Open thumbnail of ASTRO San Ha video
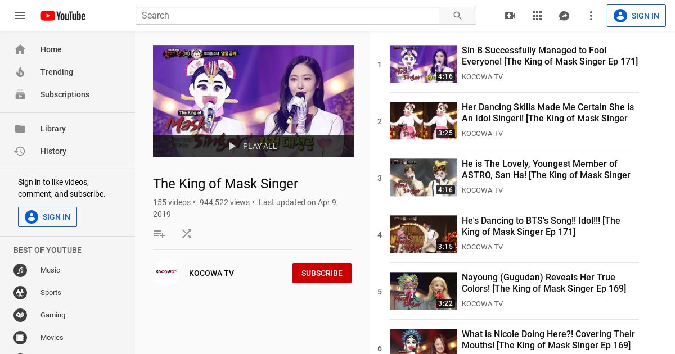This screenshot has width=675, height=354. [x=424, y=178]
